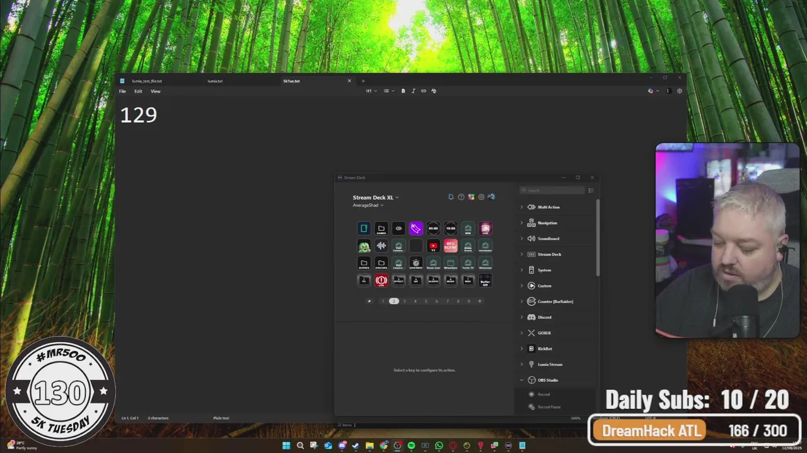Click the Stream Deck action search field
Screen dimensions: 807x453
click(552, 190)
